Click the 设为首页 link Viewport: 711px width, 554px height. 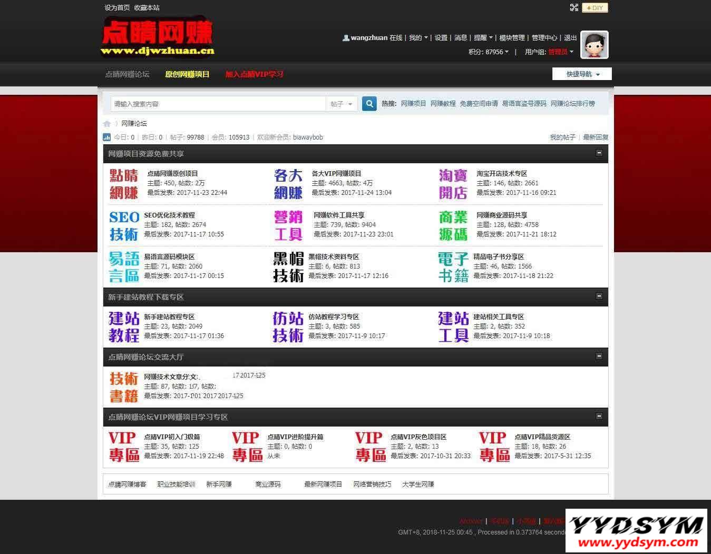117,8
